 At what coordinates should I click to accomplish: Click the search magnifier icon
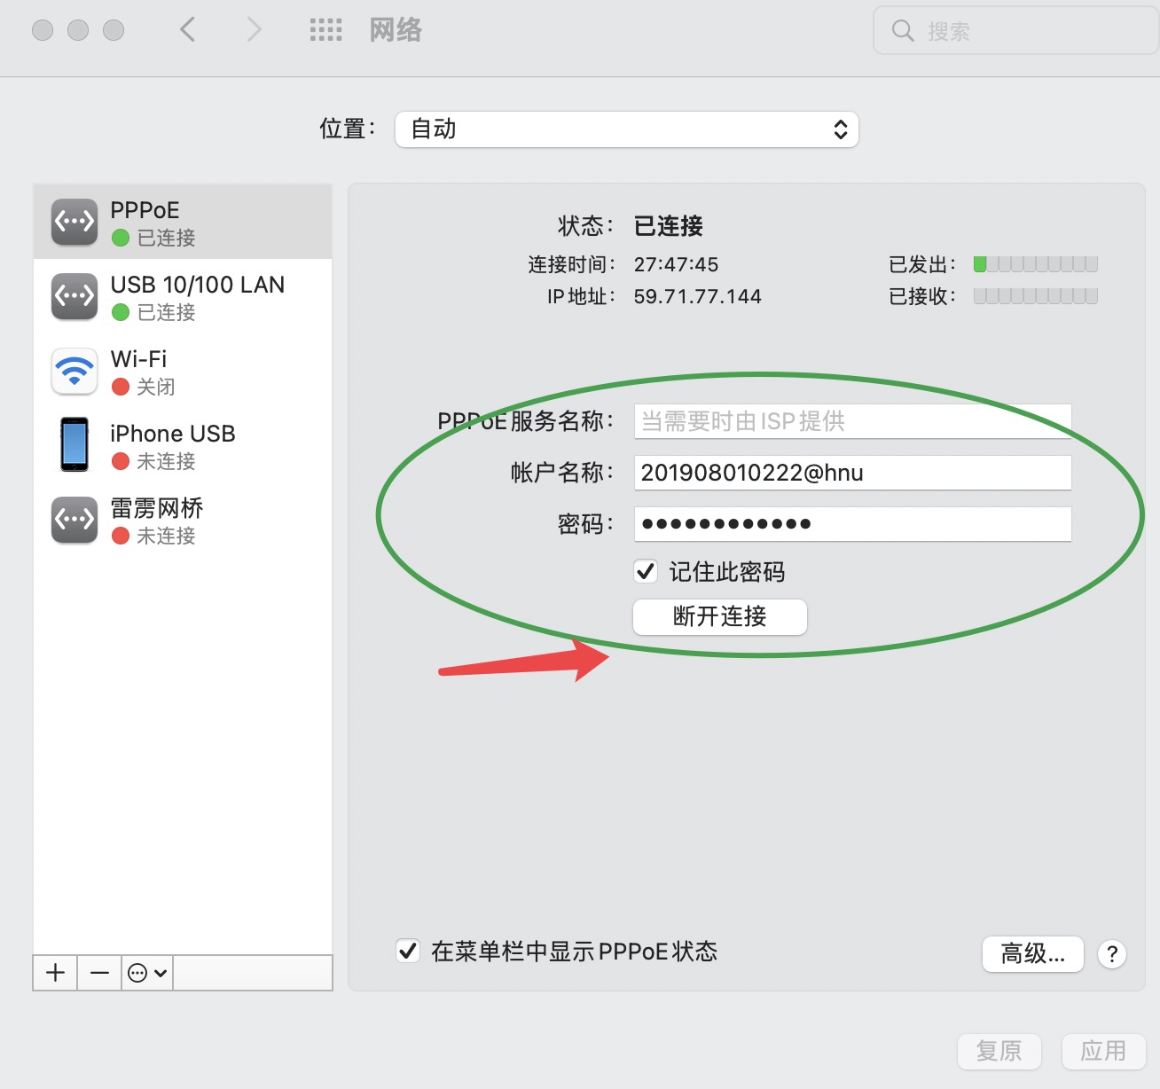[903, 31]
